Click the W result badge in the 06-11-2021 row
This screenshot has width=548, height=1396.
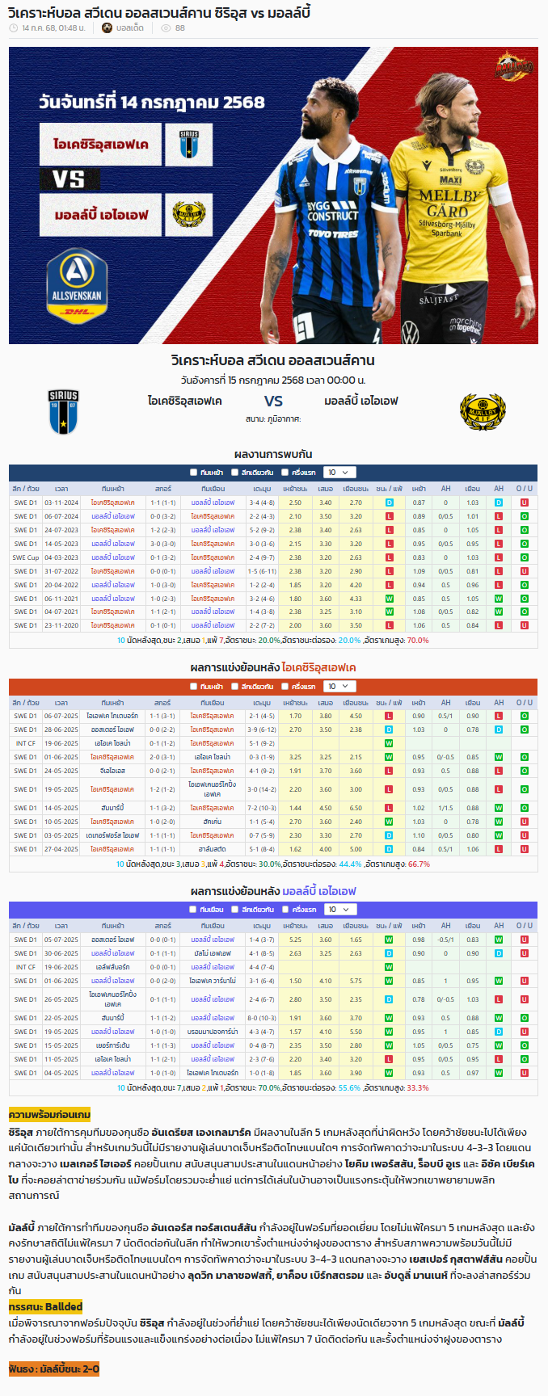[390, 599]
